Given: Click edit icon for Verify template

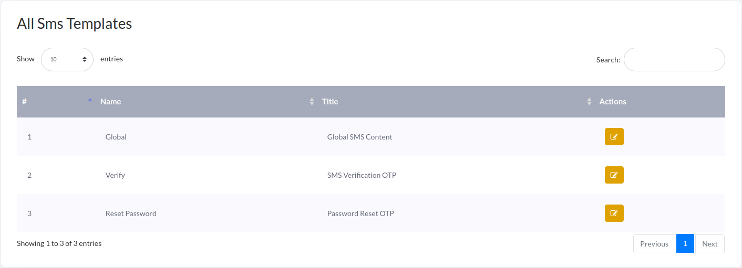Looking at the screenshot, I should [x=614, y=175].
